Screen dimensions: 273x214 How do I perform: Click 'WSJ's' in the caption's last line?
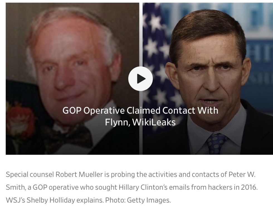[x=15, y=200]
